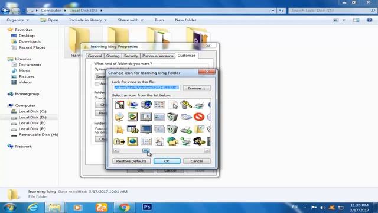Cancel the Change Icon dialog
The height and width of the screenshot is (213, 378).
pyautogui.click(x=197, y=161)
